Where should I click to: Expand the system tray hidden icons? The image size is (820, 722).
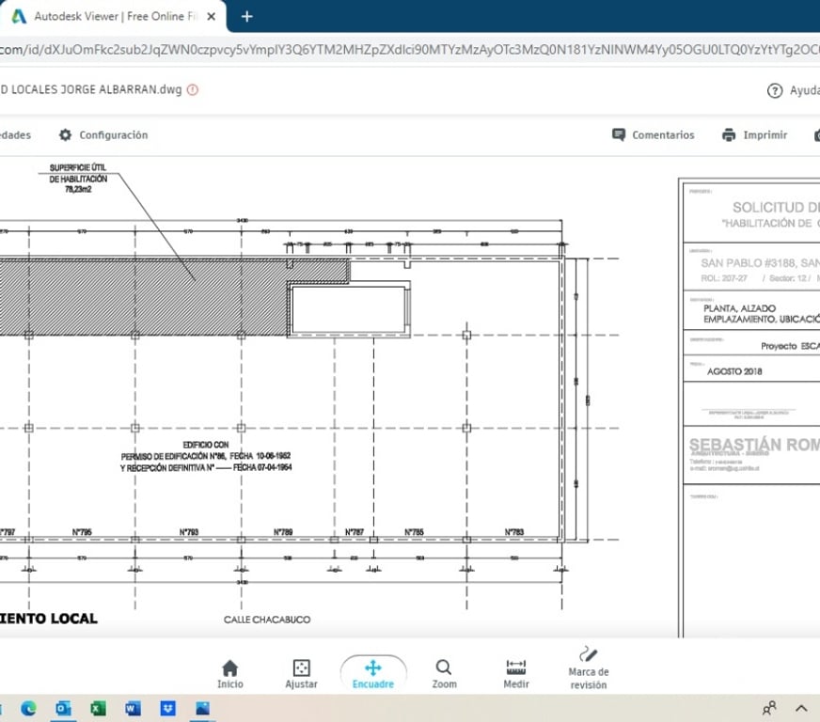pos(801,708)
